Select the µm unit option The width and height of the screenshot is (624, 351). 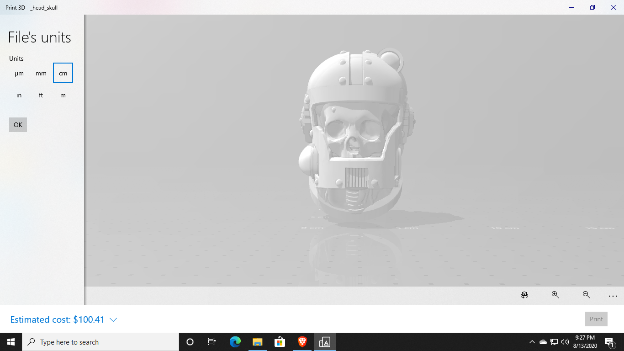point(19,73)
